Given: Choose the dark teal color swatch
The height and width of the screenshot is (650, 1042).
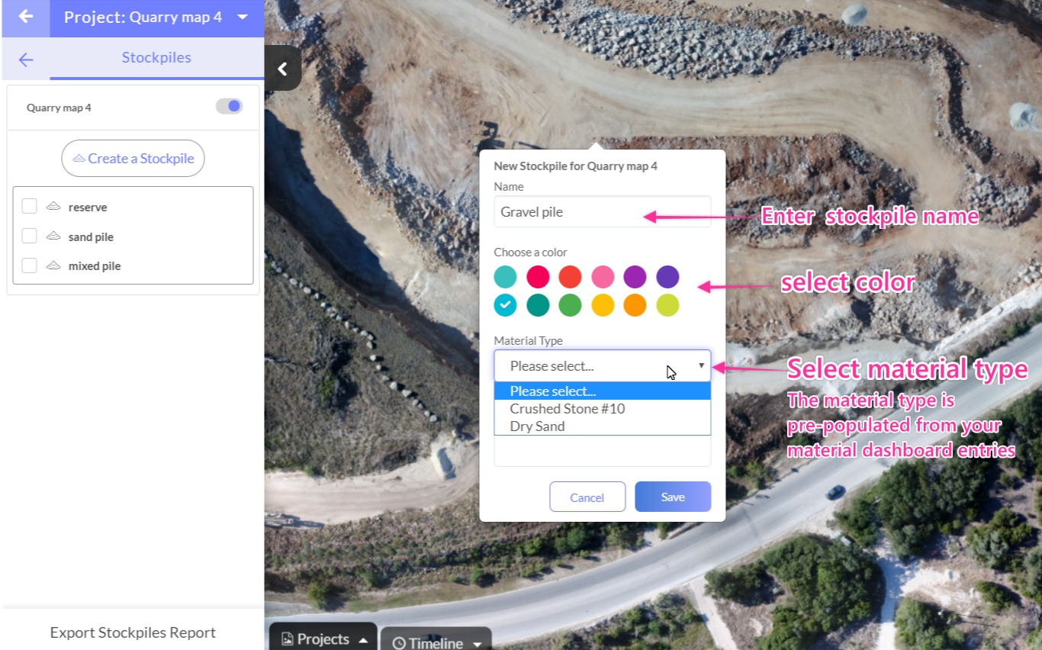Looking at the screenshot, I should coord(538,305).
